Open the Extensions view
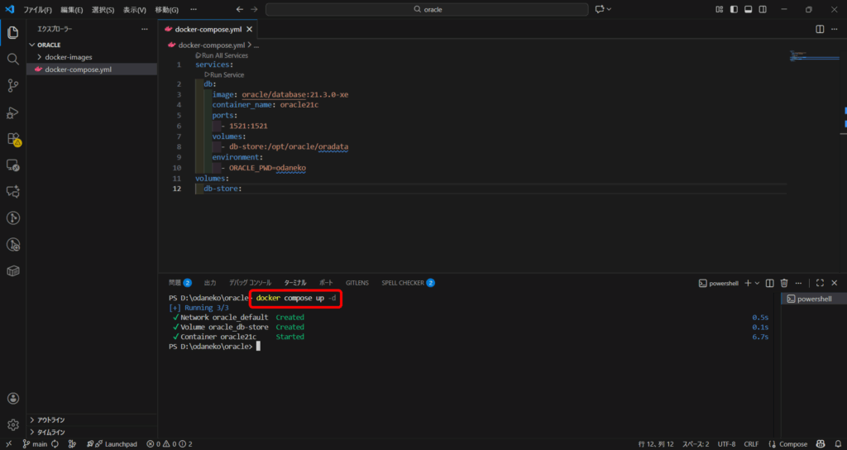The width and height of the screenshot is (847, 450). [13, 139]
